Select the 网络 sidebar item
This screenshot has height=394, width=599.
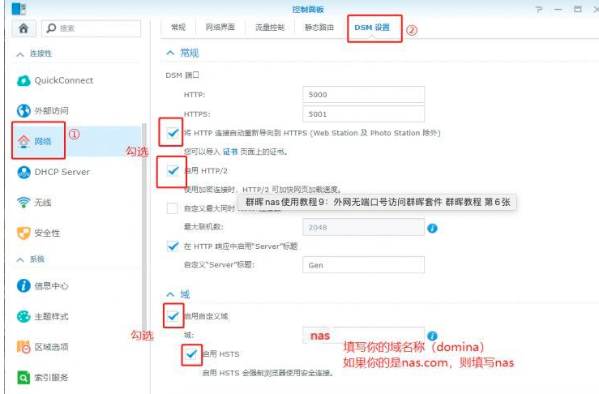pyautogui.click(x=42, y=141)
